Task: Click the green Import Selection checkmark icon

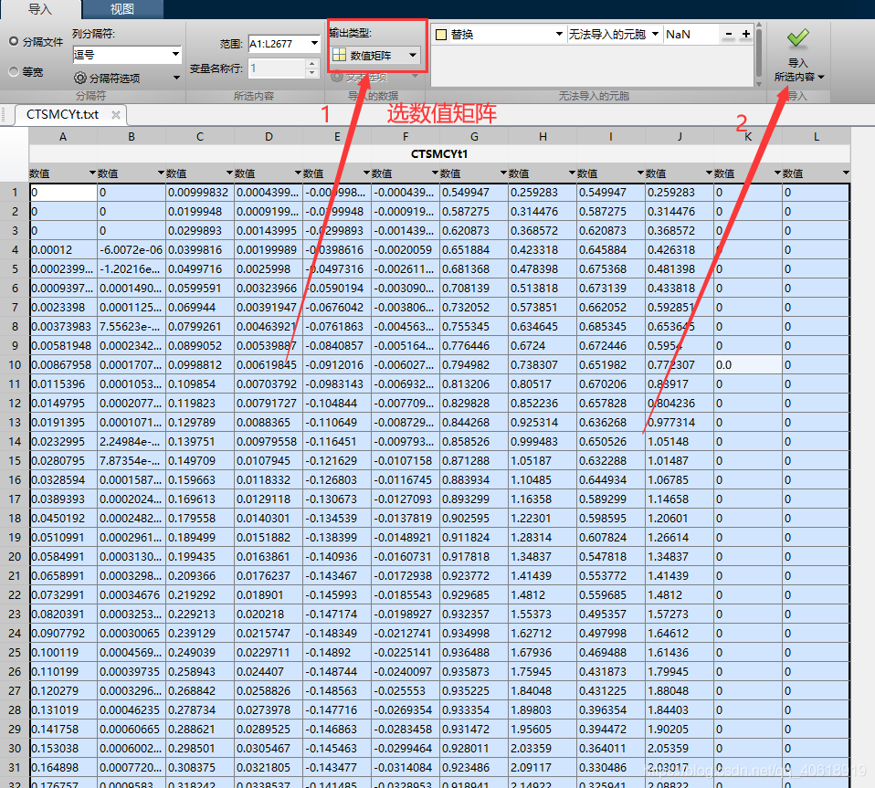Action: [798, 38]
